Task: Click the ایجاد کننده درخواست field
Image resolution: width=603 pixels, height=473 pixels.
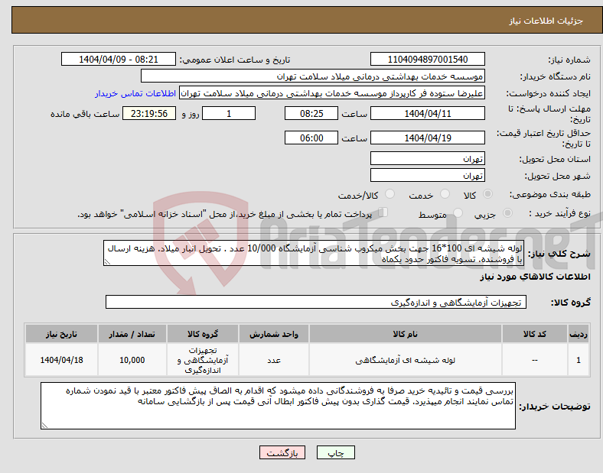Action: point(332,93)
